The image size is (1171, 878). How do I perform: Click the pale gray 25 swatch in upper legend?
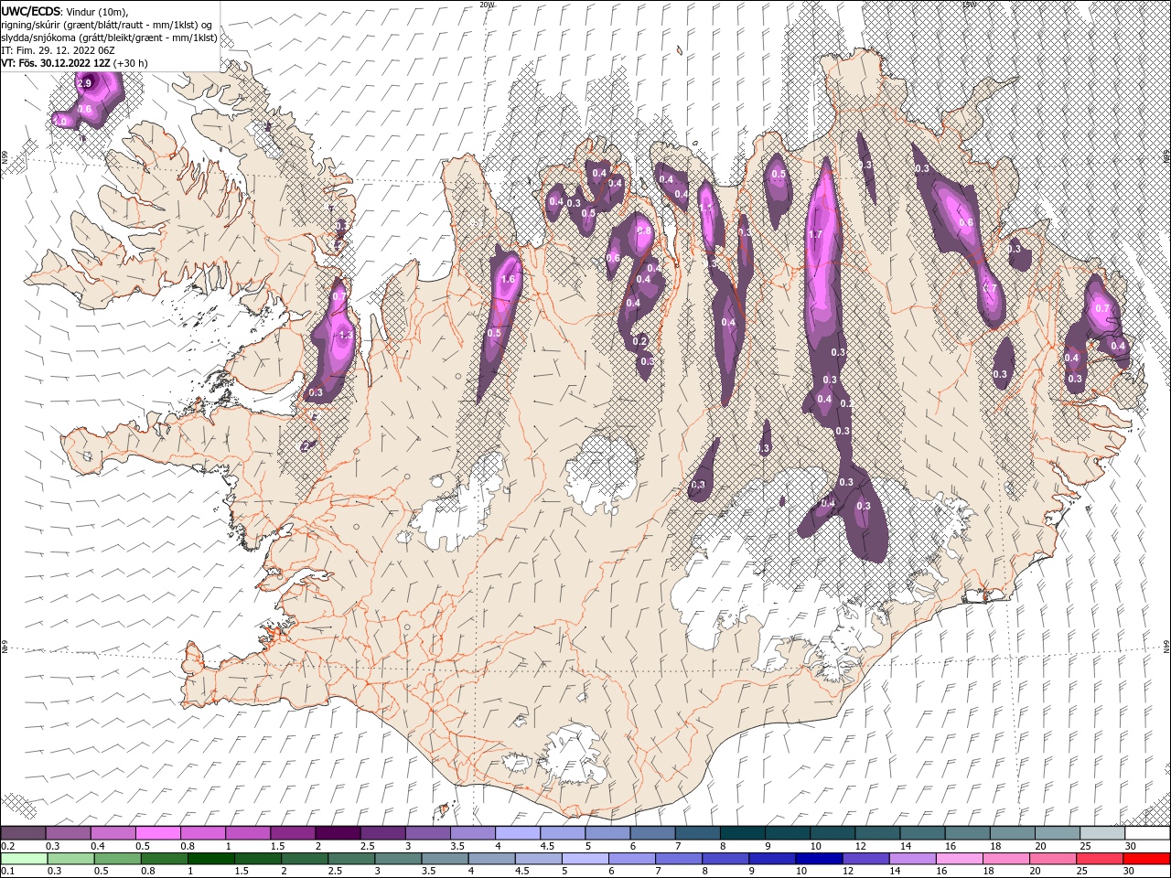coord(1102,833)
